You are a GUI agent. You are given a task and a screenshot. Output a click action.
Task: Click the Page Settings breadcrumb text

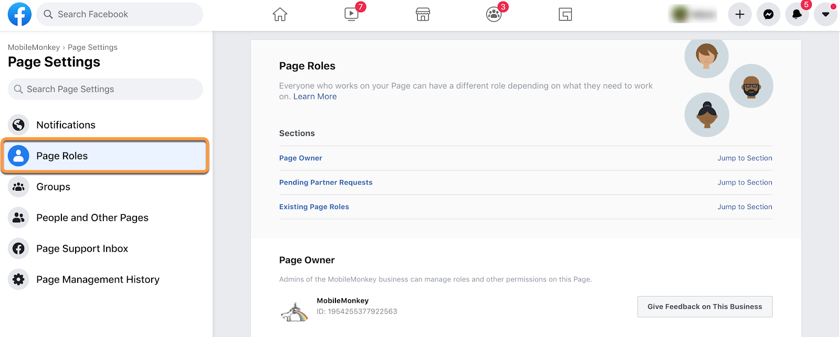(x=92, y=47)
